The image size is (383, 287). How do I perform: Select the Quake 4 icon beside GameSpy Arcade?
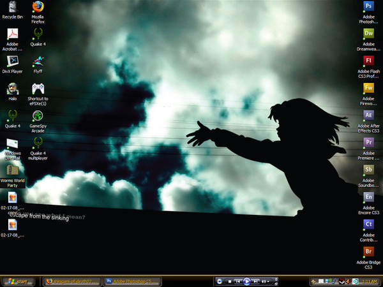[13, 119]
